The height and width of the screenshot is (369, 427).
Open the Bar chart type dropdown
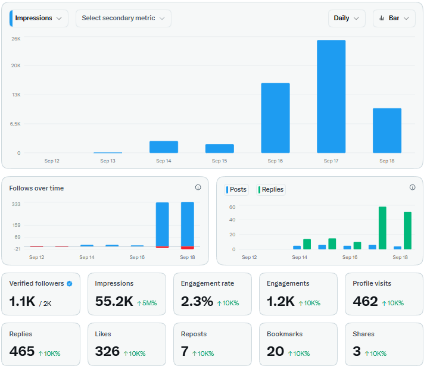(394, 18)
